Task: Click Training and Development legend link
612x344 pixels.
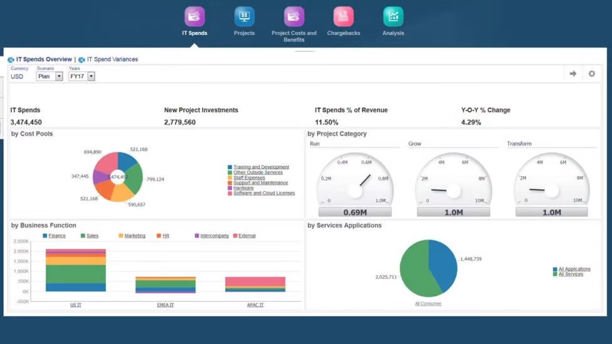Action: point(261,167)
